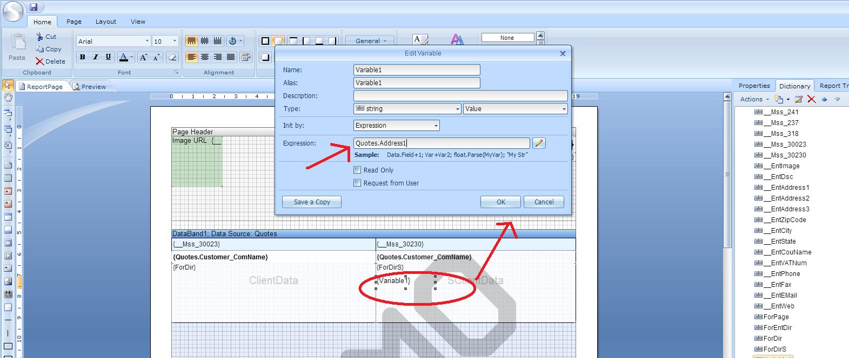Click the Edit item icon in Dictionary

tap(799, 99)
